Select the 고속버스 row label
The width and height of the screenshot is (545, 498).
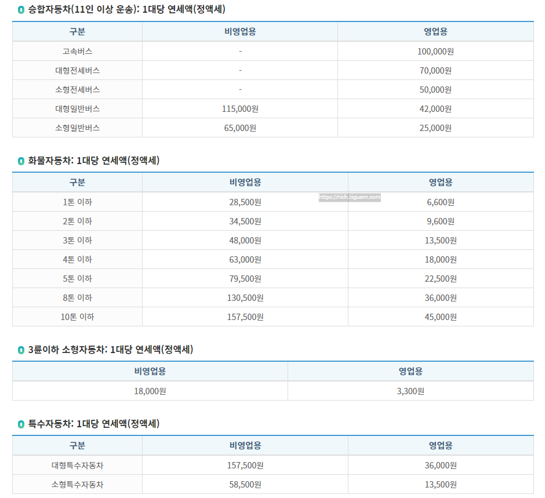tap(78, 51)
